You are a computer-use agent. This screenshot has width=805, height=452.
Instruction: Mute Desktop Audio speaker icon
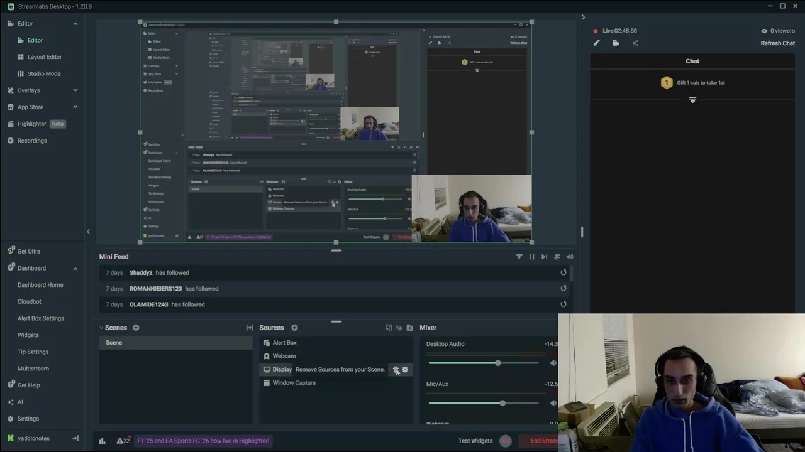point(553,363)
